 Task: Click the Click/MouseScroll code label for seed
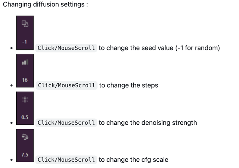[66, 48]
